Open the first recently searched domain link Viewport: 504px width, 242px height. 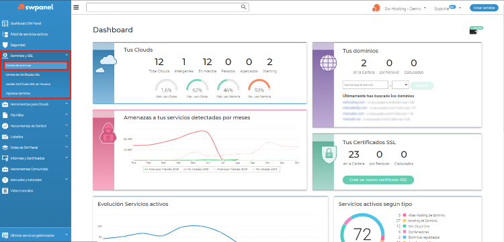point(354,102)
